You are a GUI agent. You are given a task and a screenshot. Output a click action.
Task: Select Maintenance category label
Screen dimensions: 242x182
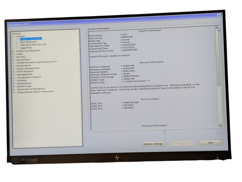click(24, 83)
